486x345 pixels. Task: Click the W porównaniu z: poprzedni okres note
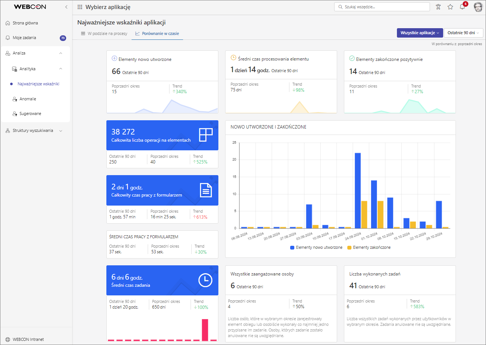point(456,44)
